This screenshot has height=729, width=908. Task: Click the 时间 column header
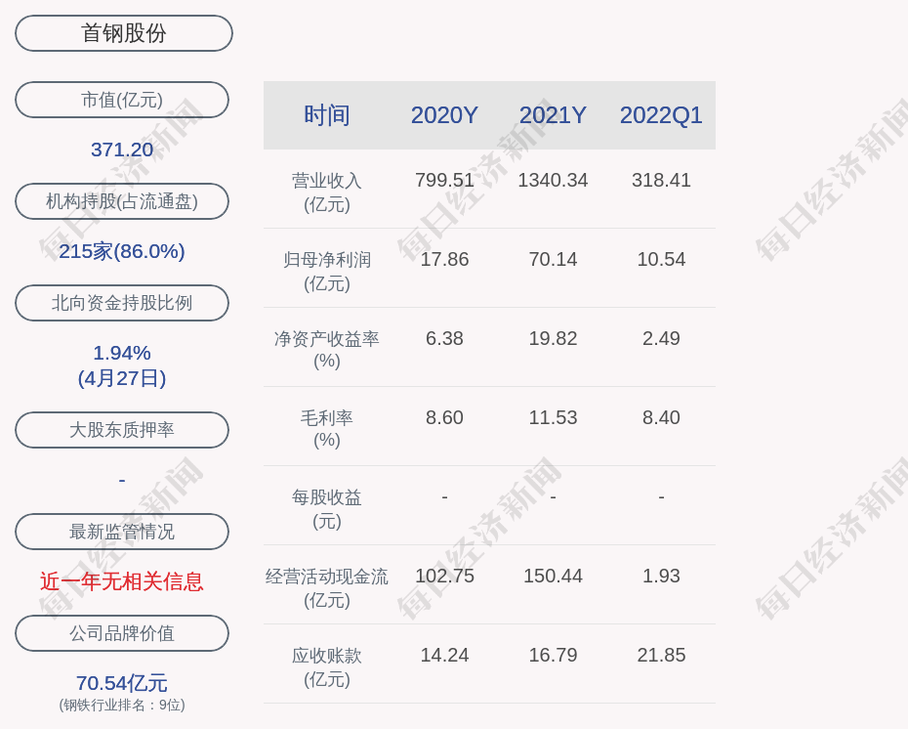tap(327, 114)
